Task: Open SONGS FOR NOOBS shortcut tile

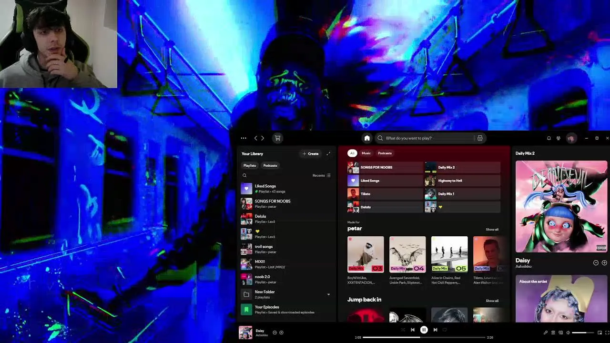Action: [385, 167]
